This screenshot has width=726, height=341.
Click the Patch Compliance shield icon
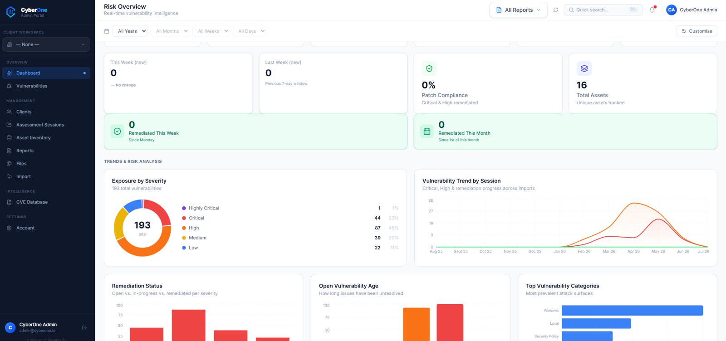pyautogui.click(x=429, y=68)
